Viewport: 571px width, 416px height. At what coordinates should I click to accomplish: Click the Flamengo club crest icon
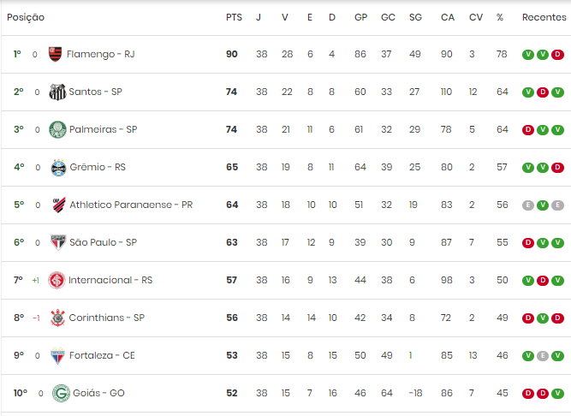(x=55, y=54)
